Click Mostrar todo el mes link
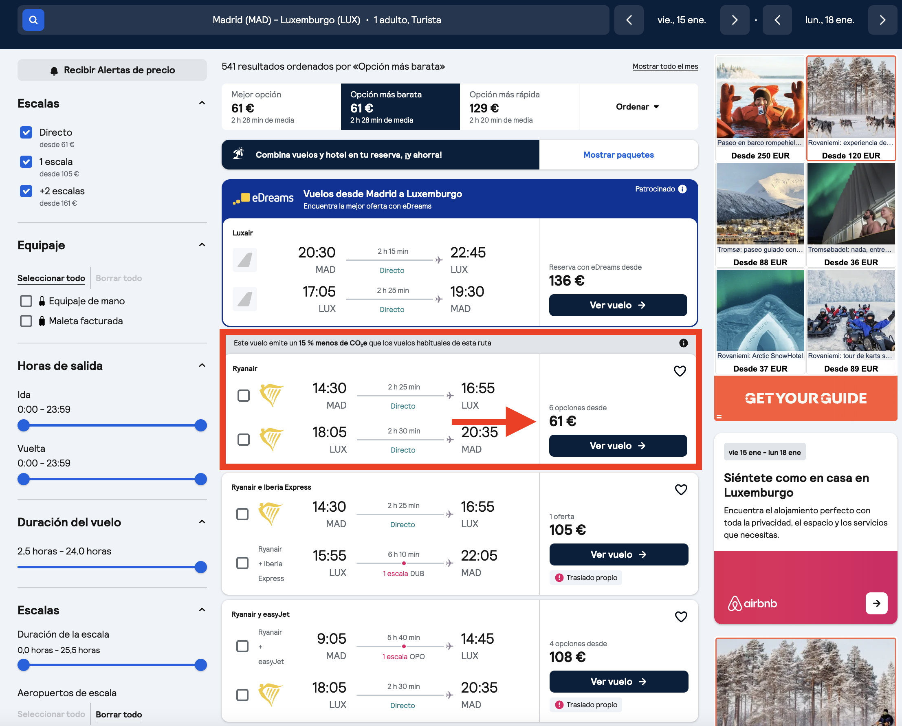Screen dimensions: 902x726 (665, 66)
